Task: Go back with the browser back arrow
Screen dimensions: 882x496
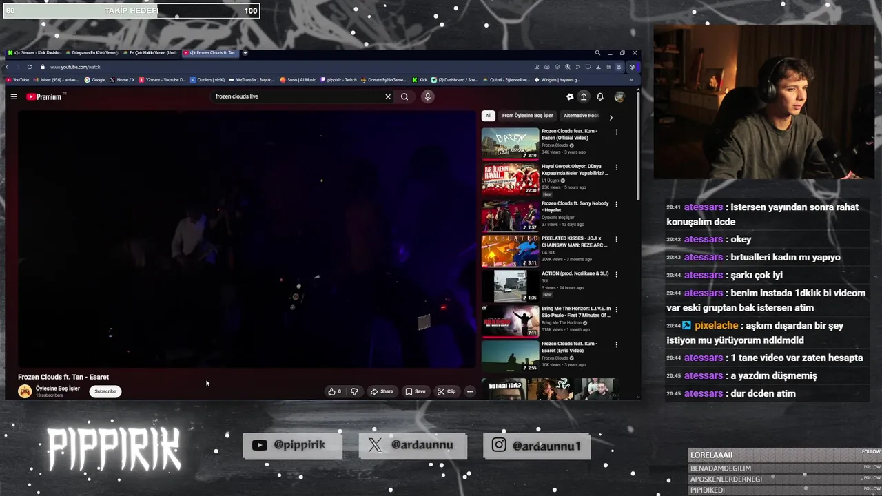Action: click(x=8, y=67)
